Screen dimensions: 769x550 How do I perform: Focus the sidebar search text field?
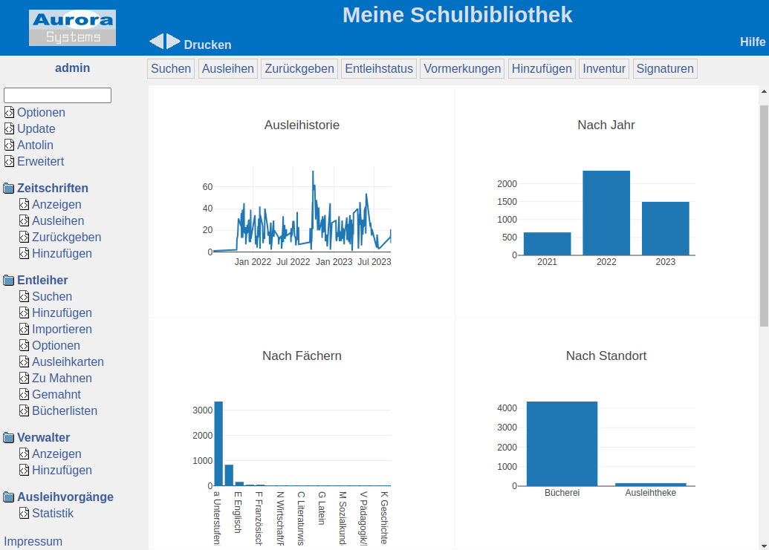pyautogui.click(x=57, y=95)
